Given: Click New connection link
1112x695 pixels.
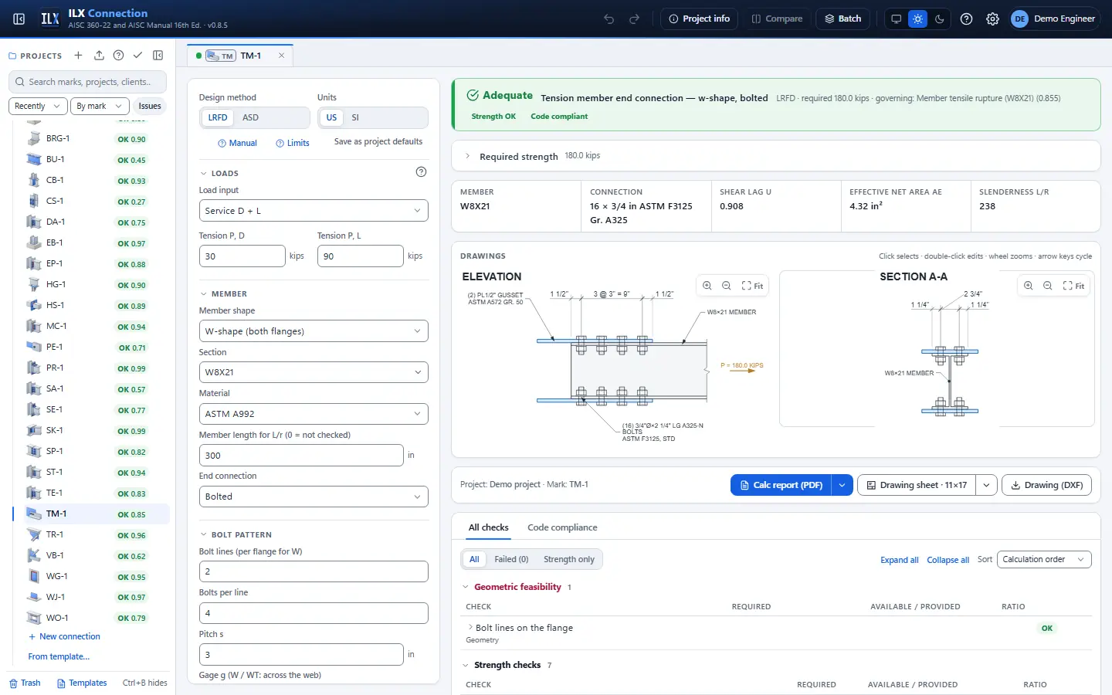Looking at the screenshot, I should pyautogui.click(x=64, y=636).
